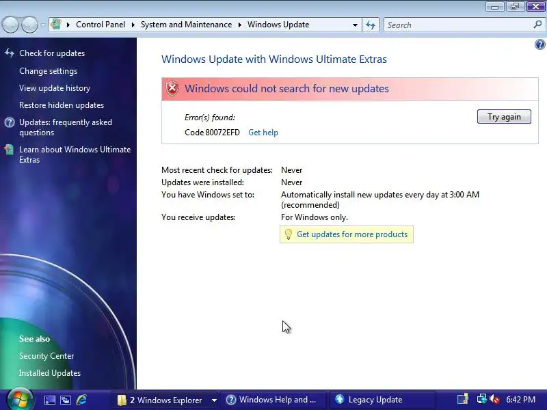Click the Try again button
This screenshot has height=410, width=547.
point(504,117)
